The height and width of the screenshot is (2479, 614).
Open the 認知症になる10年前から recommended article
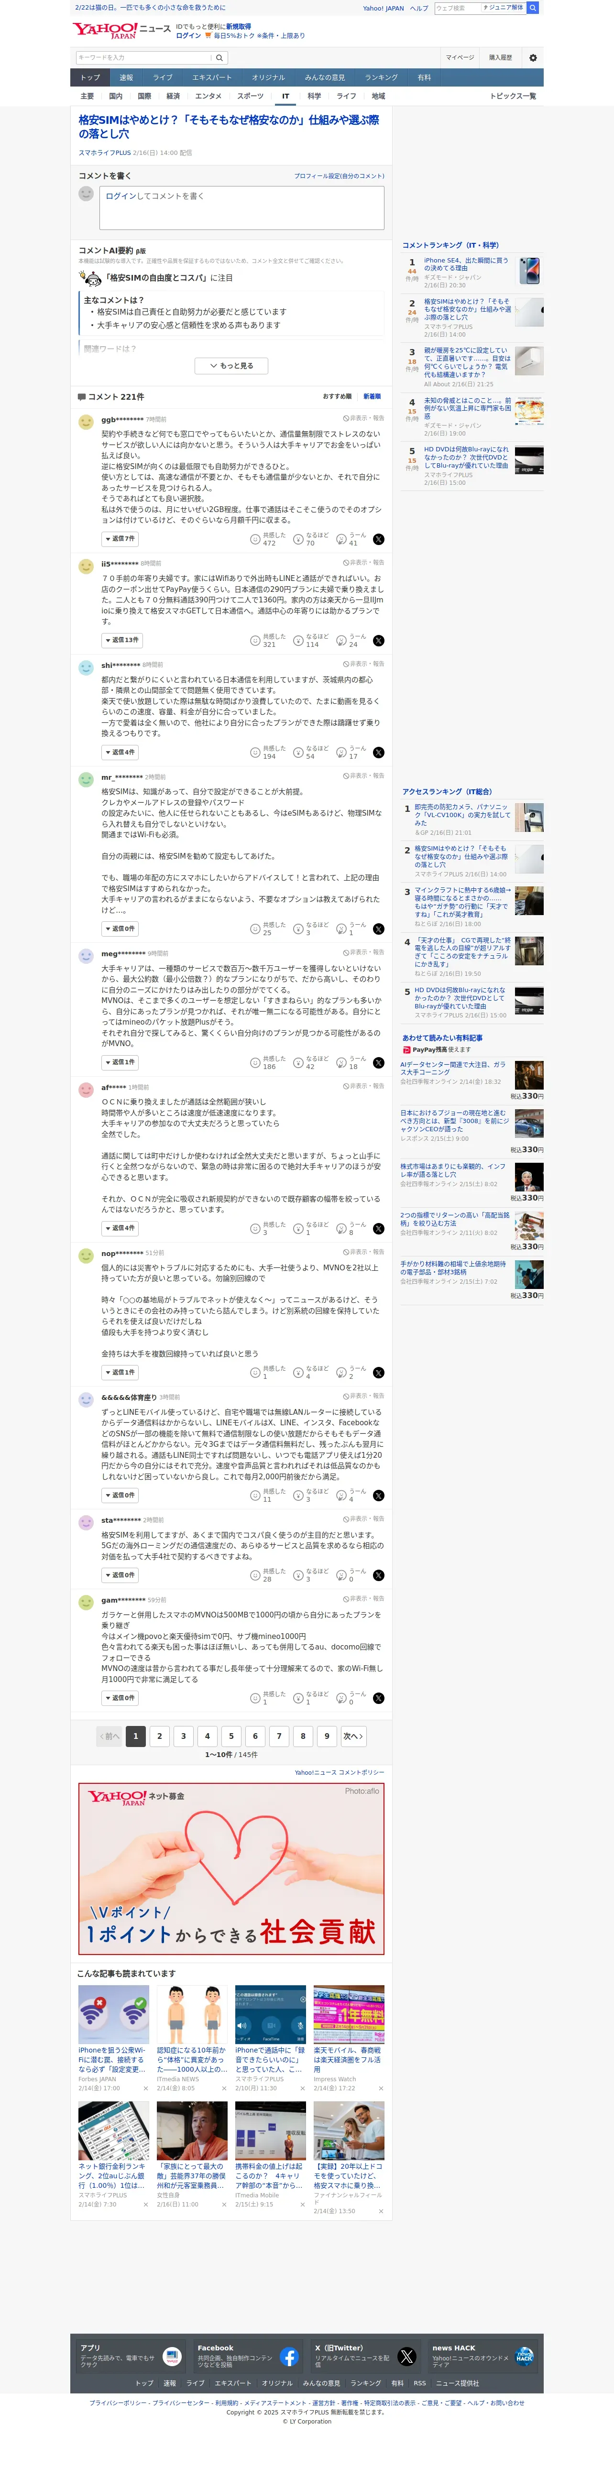[x=193, y=2058]
